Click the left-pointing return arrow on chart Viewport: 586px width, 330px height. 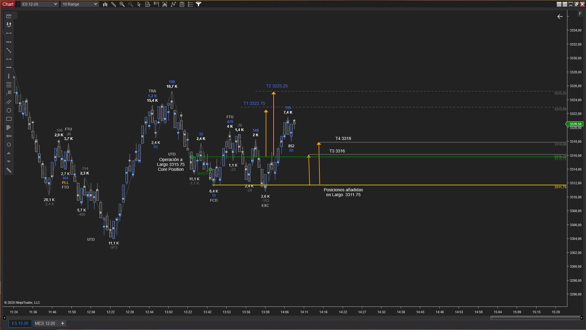560,16
